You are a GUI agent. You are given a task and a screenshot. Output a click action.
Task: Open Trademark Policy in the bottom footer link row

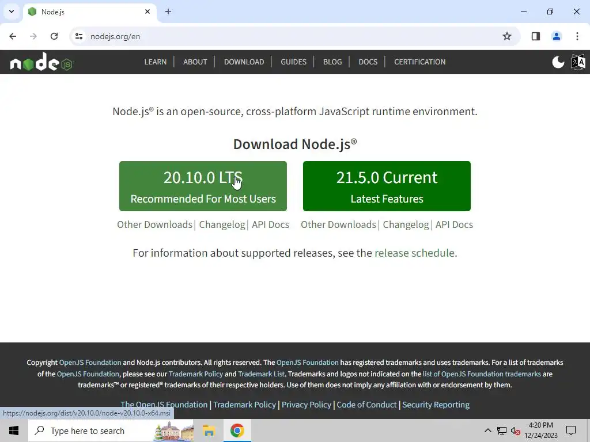[244, 405]
